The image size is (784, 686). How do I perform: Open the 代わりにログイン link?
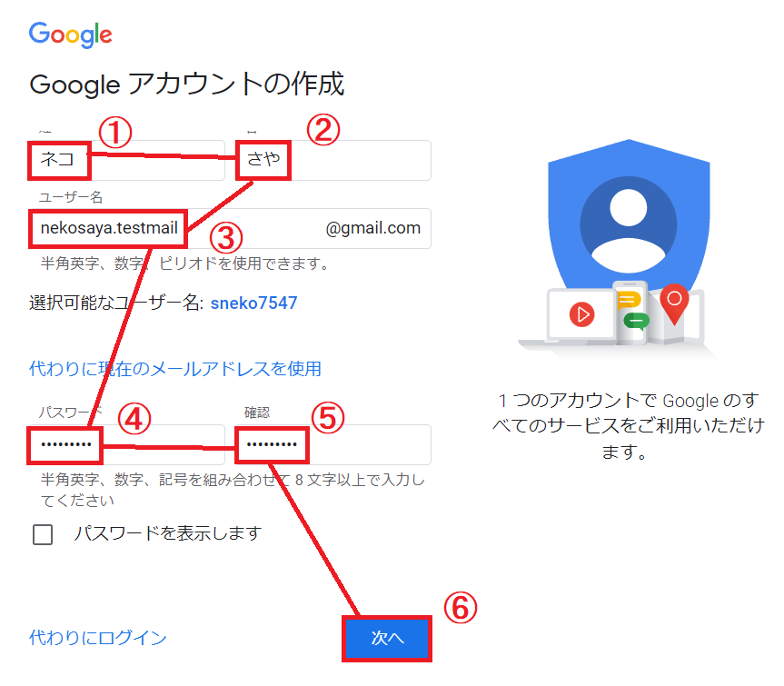(x=98, y=638)
